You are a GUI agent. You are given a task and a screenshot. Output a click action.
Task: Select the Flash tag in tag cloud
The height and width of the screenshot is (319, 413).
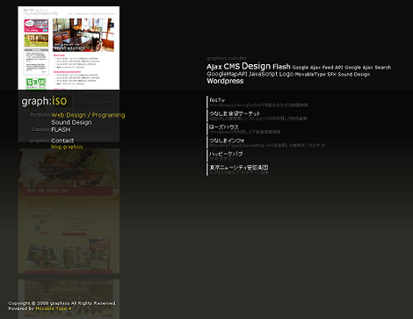point(281,67)
